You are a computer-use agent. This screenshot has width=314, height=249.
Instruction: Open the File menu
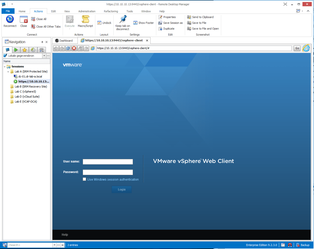(8, 11)
